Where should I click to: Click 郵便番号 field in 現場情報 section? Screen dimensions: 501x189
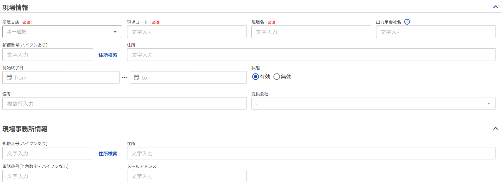(48, 55)
